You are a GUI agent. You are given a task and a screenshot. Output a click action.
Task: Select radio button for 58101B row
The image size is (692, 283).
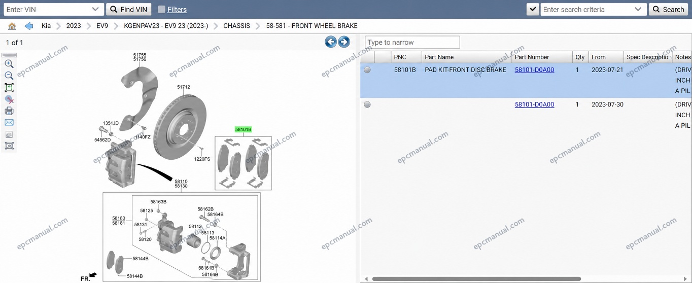[x=367, y=70]
